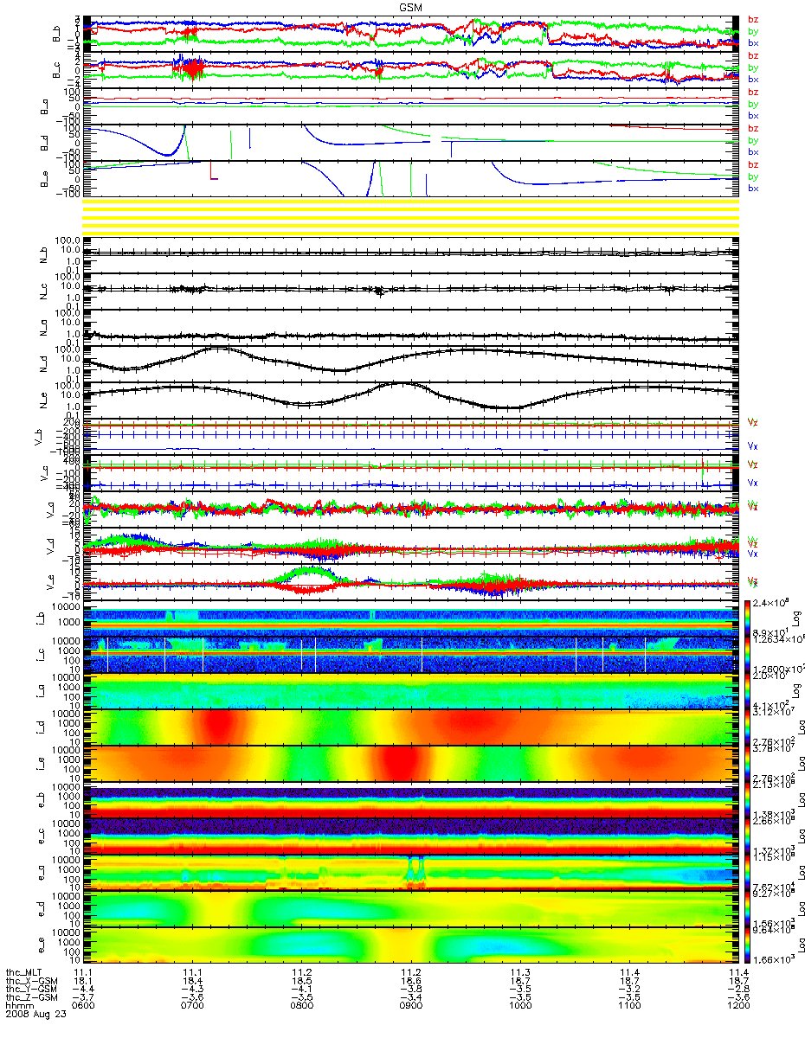This screenshot has height=1038, width=805.
Task: Click the 18.6 X-GSM value
Action: click(x=410, y=983)
